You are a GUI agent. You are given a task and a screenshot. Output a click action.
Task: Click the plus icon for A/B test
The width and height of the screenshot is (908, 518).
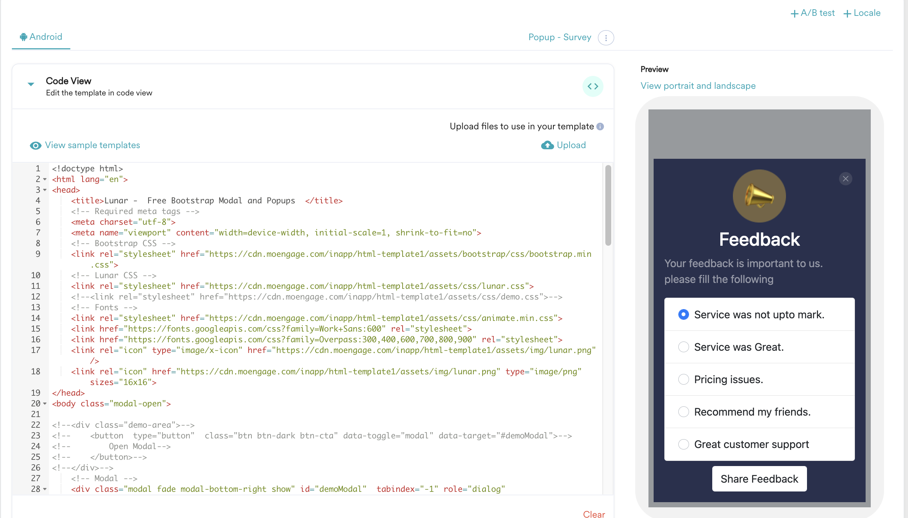point(794,14)
